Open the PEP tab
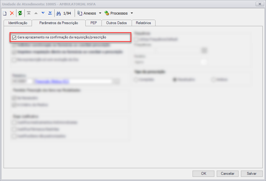This screenshot has width=266, height=181. (94, 23)
